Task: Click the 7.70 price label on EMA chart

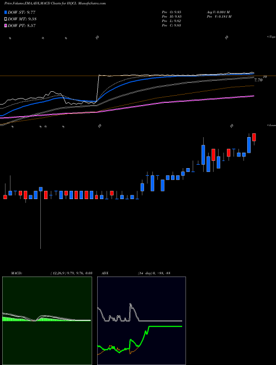Action: [258, 80]
